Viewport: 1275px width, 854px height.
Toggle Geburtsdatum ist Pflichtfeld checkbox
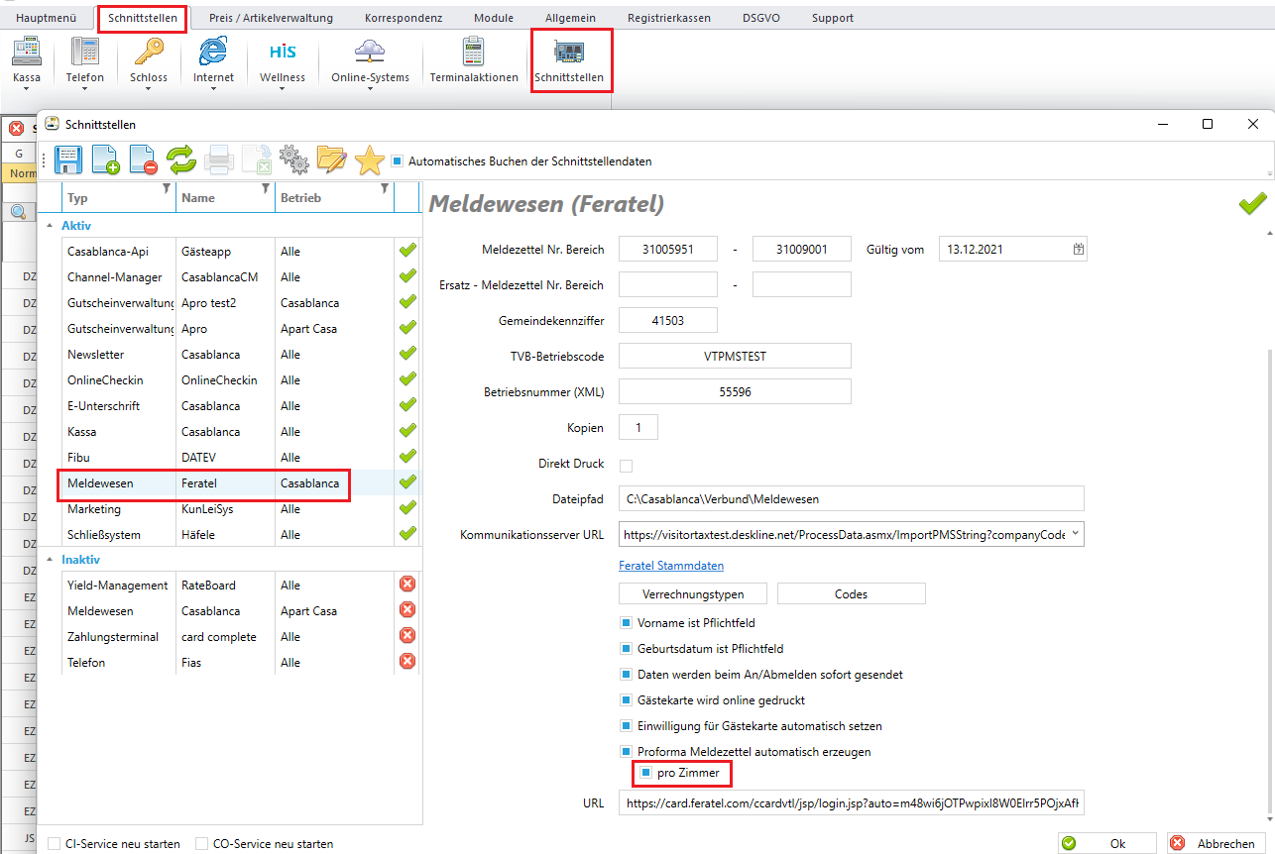click(x=626, y=649)
